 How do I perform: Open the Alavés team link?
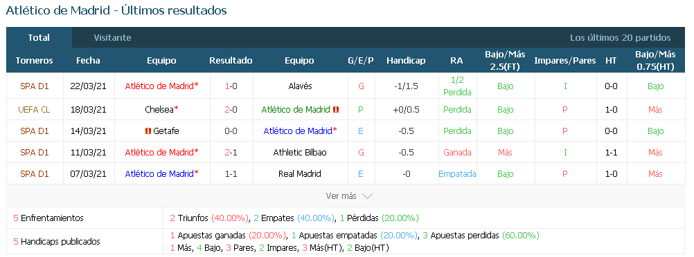pyautogui.click(x=300, y=86)
